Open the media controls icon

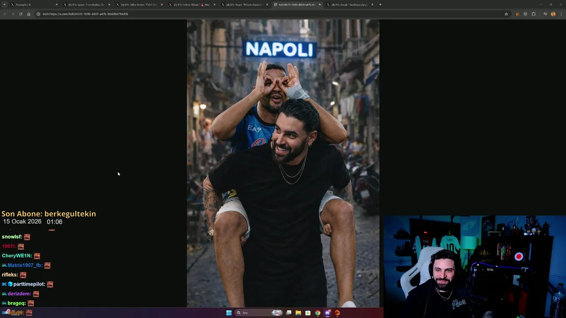545,14
